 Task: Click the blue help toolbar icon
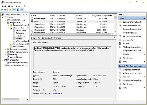[18, 10]
